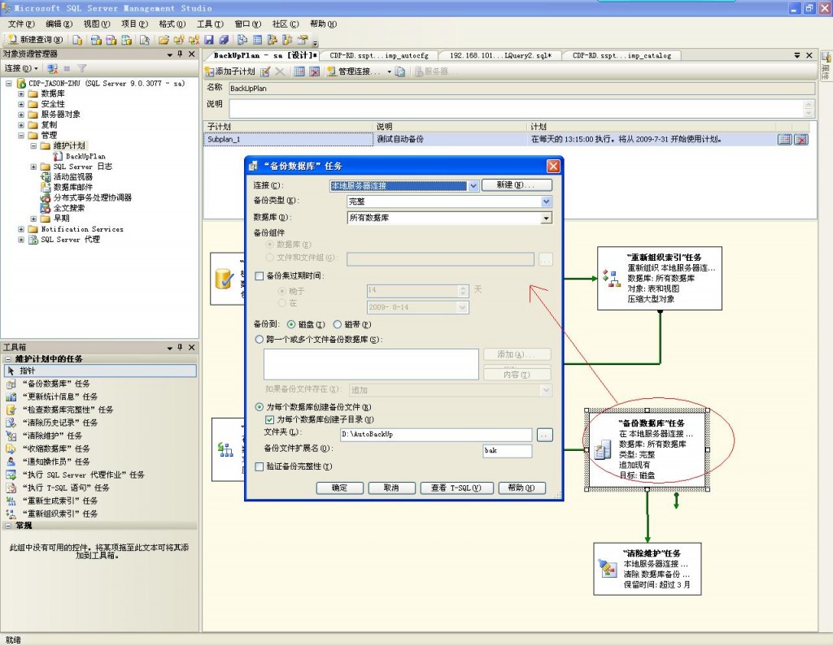
Task: Click the schedule calendar icon in Subplan_1 row
Action: pyautogui.click(x=784, y=140)
